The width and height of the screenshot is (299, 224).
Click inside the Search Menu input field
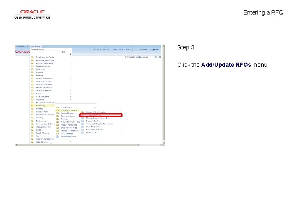pyautogui.click(x=46, y=52)
